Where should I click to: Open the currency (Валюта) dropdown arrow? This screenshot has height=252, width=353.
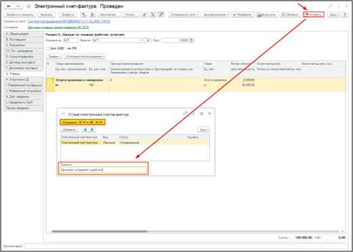coord(142,41)
